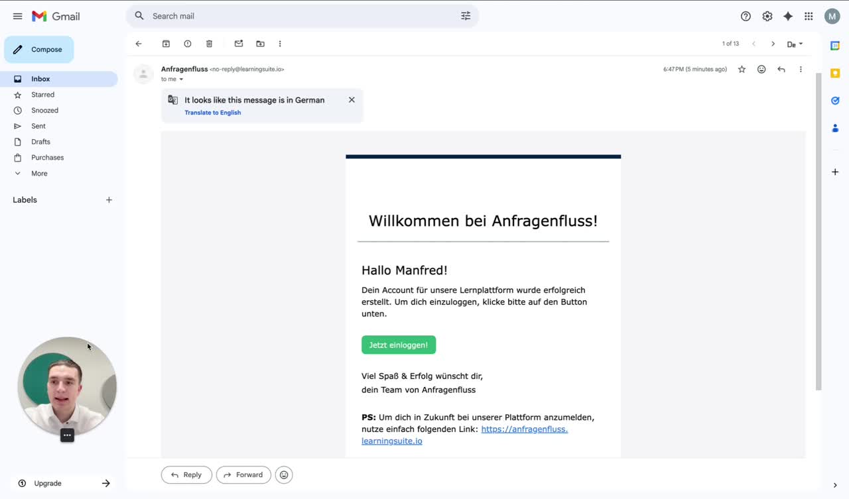Image resolution: width=849 pixels, height=499 pixels.
Task: Click the webcam video bubble
Action: tap(67, 385)
